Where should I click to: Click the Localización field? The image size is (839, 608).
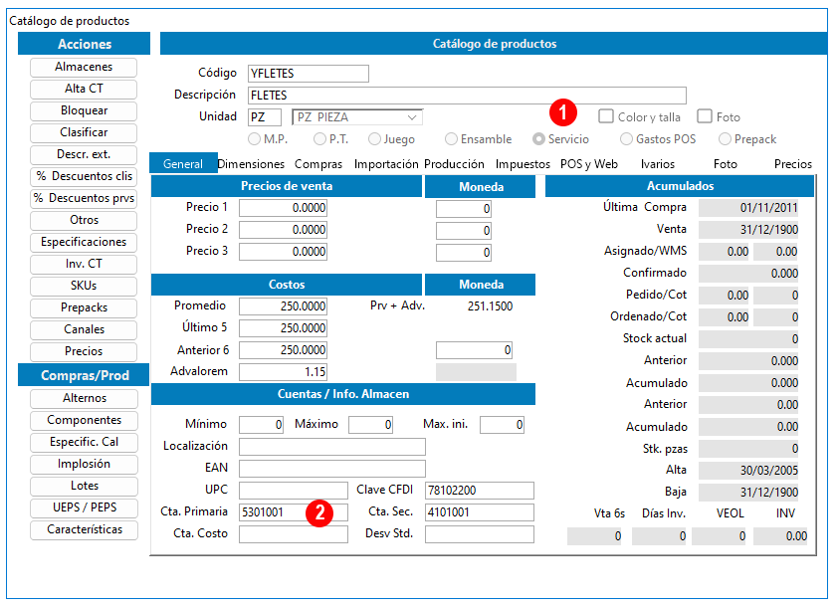(x=332, y=447)
